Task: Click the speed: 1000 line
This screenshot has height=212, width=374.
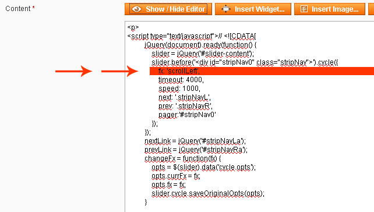Action: [x=179, y=89]
